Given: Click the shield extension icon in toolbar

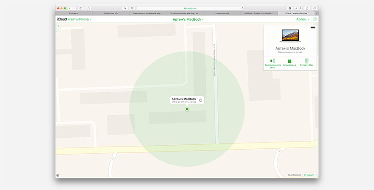Looking at the screenshot, I should 133,9.
